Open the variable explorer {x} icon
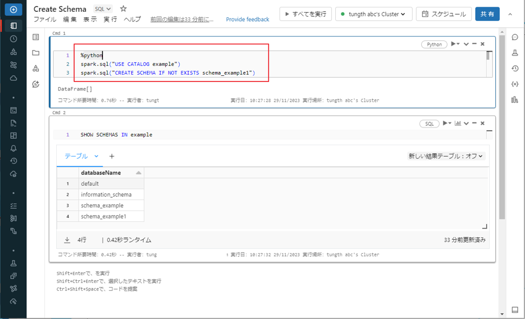The height and width of the screenshot is (319, 525). (515, 84)
